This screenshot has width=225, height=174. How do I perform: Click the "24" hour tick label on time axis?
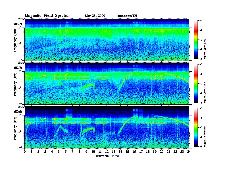click(189, 152)
